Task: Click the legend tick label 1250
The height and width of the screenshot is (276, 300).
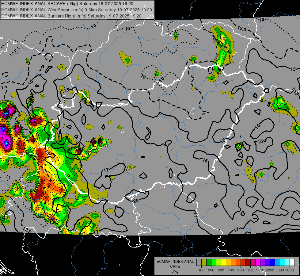Action: pyautogui.click(x=250, y=270)
